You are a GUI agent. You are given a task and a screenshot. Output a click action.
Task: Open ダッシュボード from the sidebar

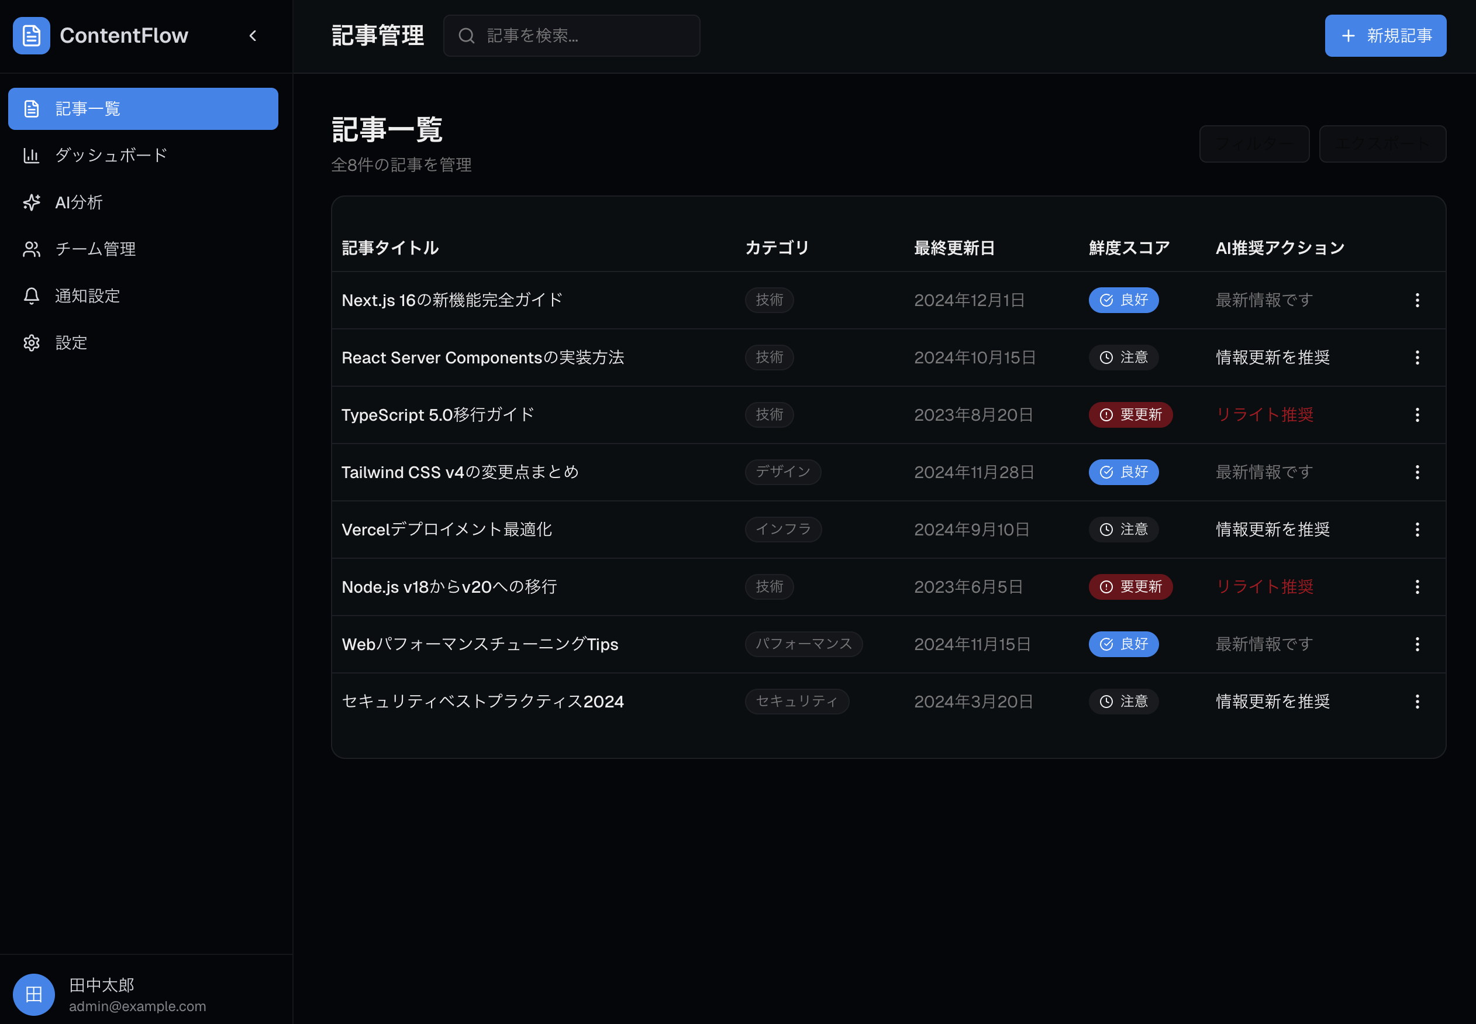pos(111,155)
